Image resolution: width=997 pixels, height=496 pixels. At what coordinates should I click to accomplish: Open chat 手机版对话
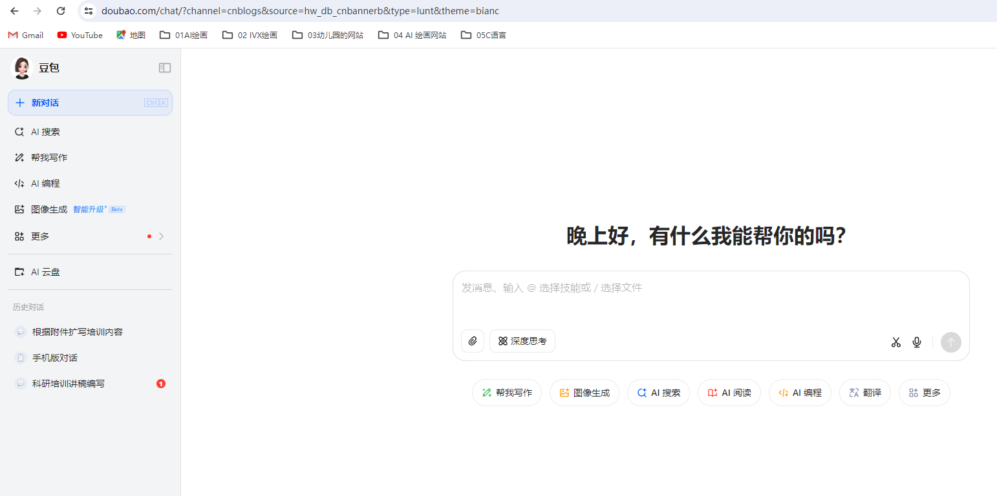click(90, 358)
